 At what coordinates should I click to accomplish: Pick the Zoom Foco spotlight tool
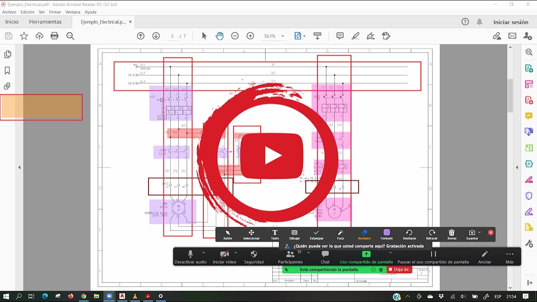[x=340, y=234]
